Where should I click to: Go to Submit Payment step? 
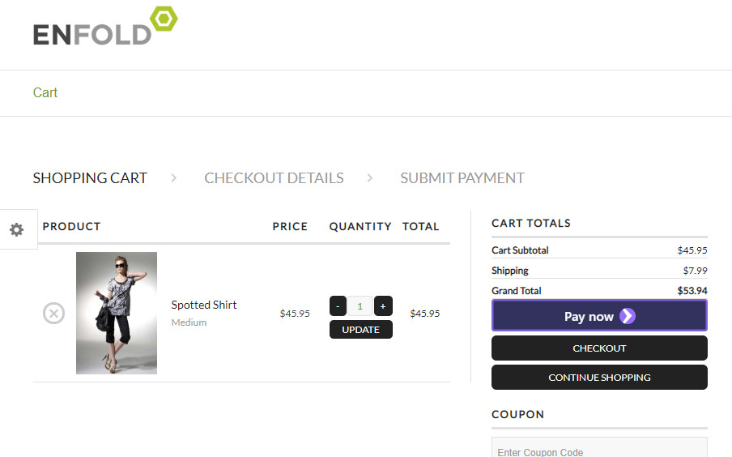point(462,178)
